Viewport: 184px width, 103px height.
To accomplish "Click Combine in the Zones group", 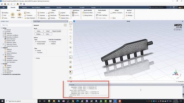I will click(41, 13).
